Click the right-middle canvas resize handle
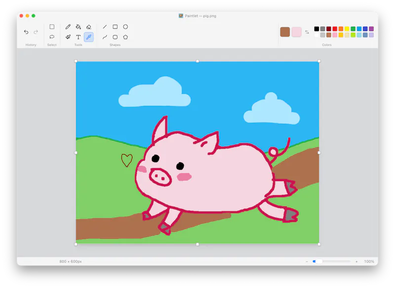 click(319, 153)
